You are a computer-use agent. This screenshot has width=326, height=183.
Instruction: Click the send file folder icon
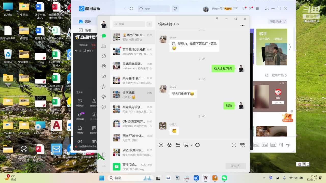[x=178, y=145]
